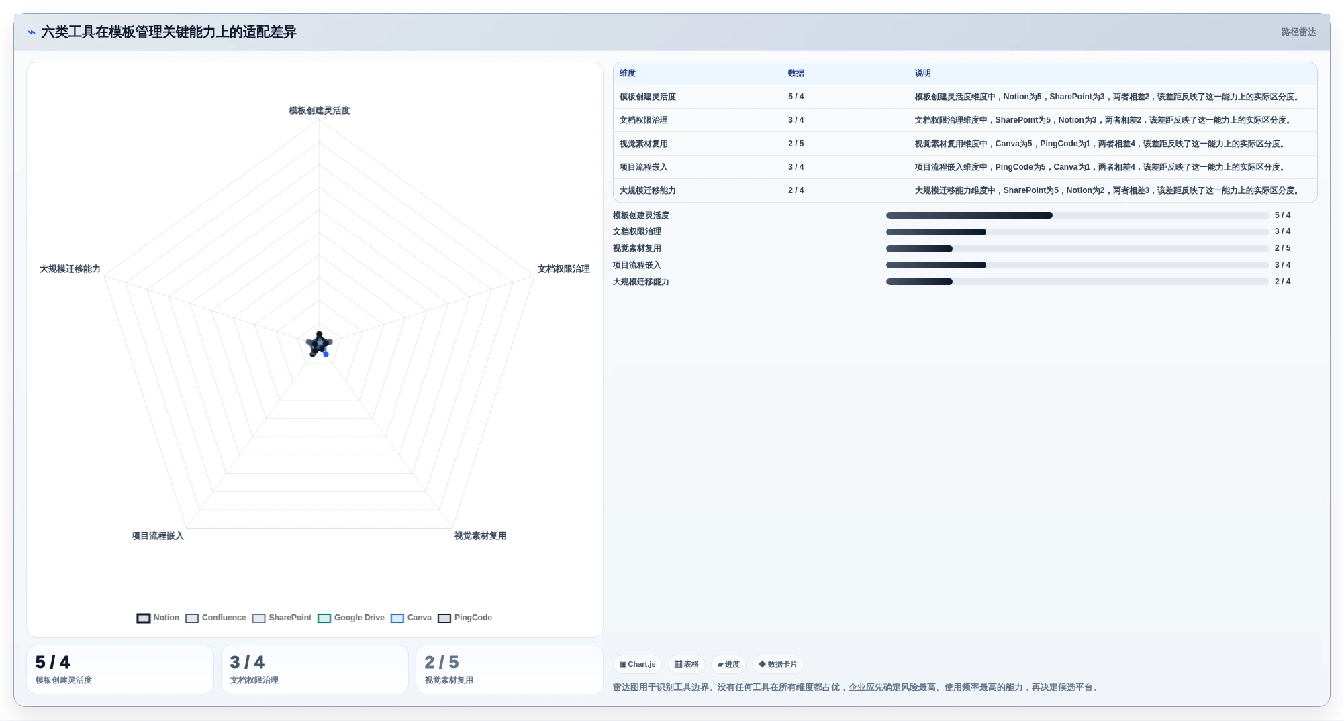Screen dimensions: 1344x721
Task: Click the description text for 大规模迁移能力 row
Action: coord(1108,191)
